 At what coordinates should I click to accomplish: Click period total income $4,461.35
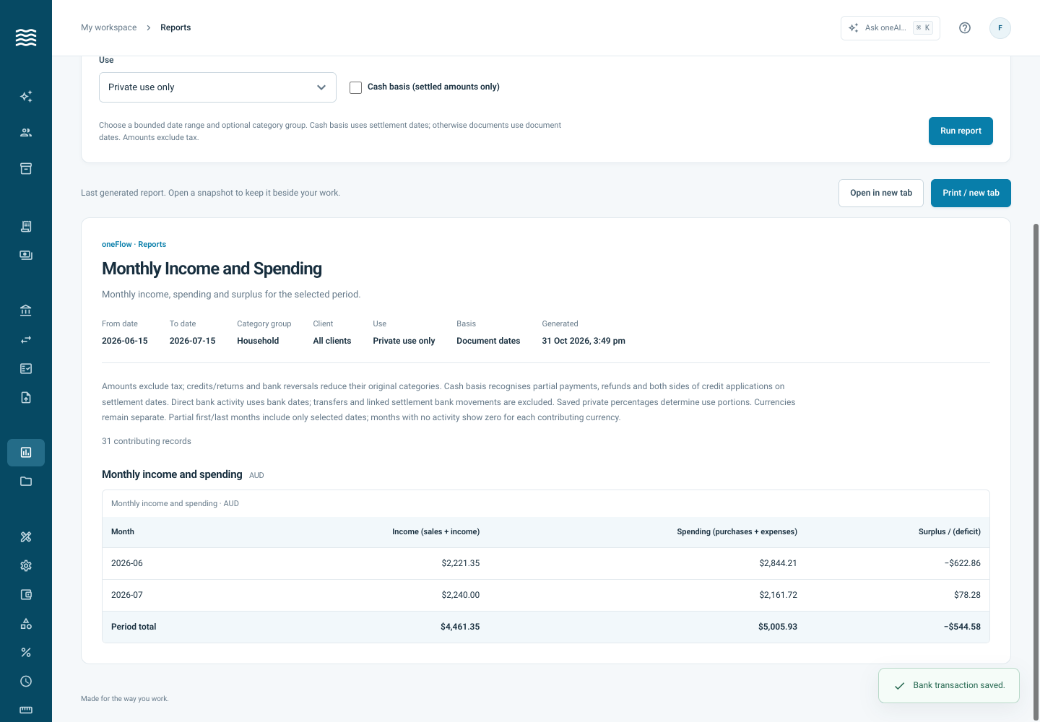[460, 627]
